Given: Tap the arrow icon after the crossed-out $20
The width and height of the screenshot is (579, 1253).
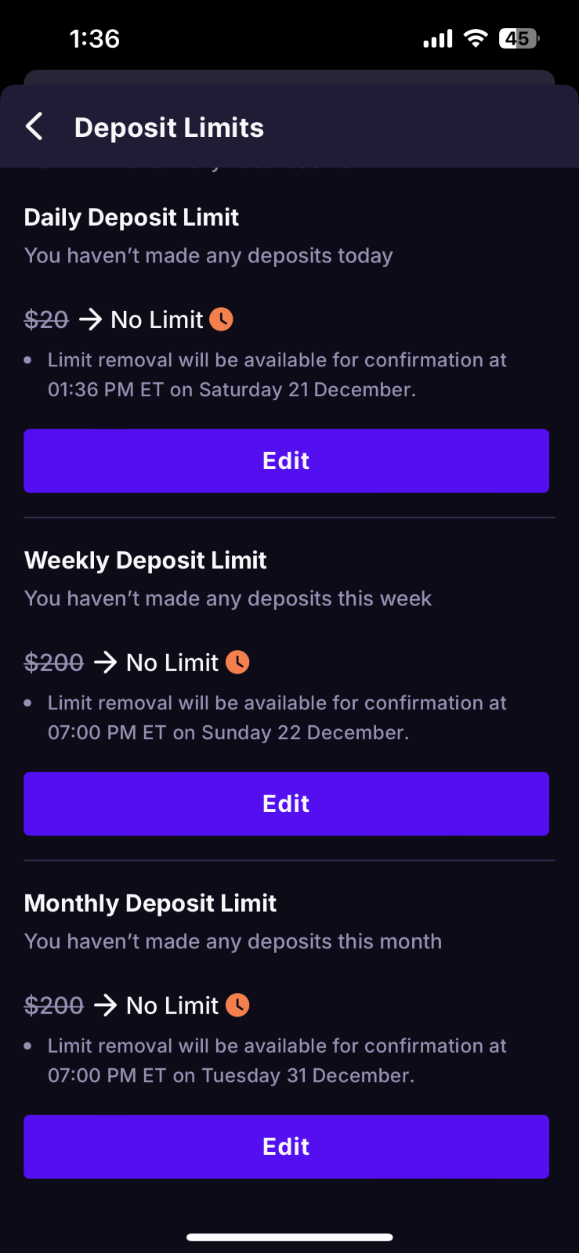Looking at the screenshot, I should point(90,320).
